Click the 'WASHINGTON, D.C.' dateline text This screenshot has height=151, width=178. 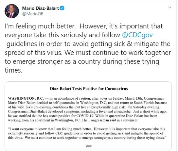pyautogui.click(x=26, y=98)
